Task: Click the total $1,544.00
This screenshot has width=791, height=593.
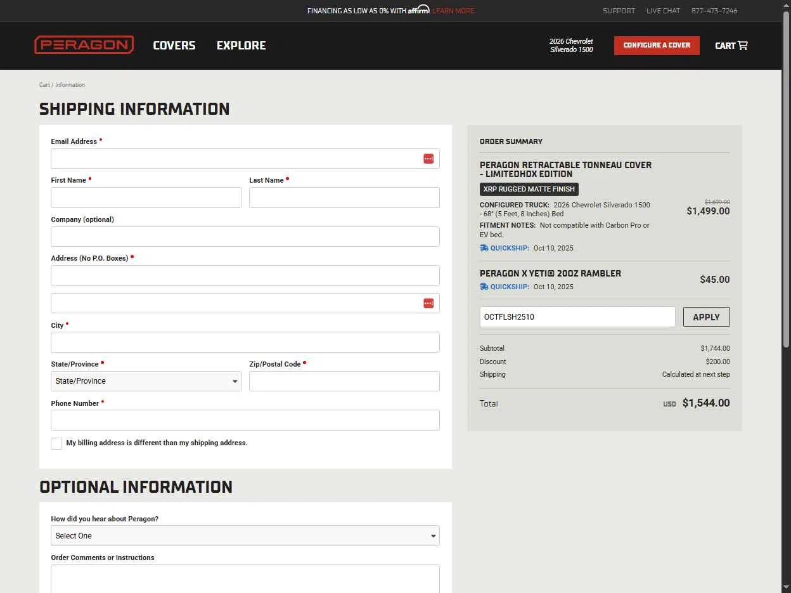Action: point(706,403)
